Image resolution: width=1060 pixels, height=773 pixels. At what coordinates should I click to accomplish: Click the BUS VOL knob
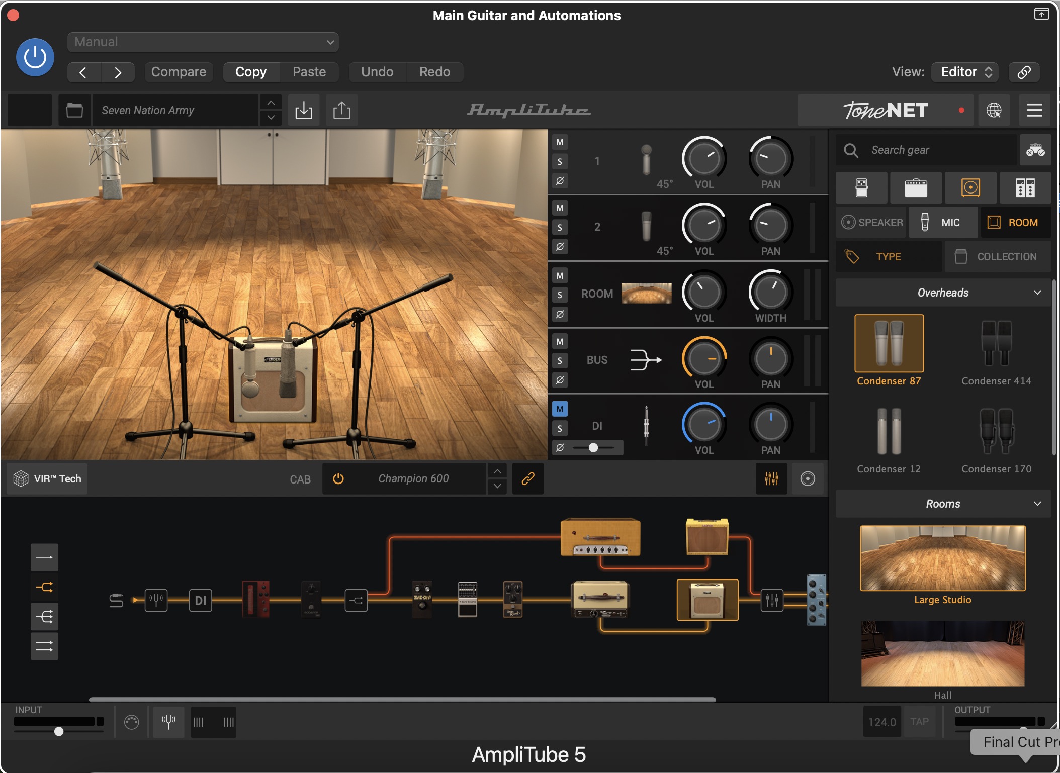click(704, 359)
